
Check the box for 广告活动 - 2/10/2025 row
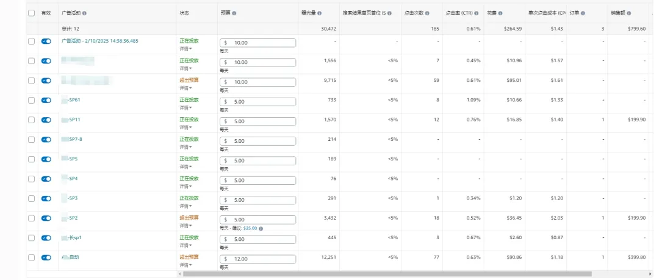pyautogui.click(x=32, y=41)
